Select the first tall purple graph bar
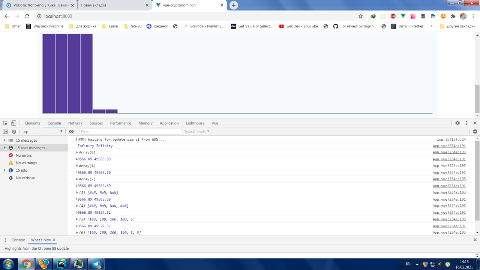The height and width of the screenshot is (270, 480). (x=49, y=73)
